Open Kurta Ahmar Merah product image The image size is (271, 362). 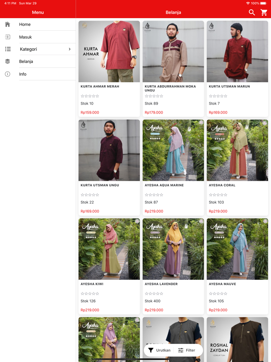(x=109, y=52)
